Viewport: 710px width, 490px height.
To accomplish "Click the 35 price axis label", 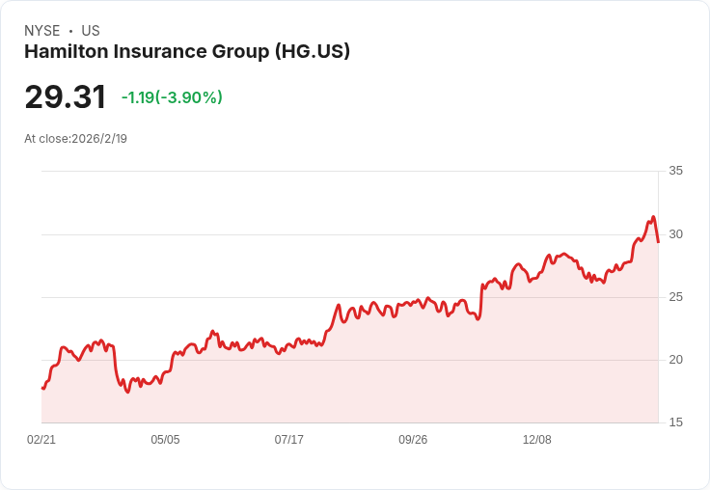I will click(676, 171).
